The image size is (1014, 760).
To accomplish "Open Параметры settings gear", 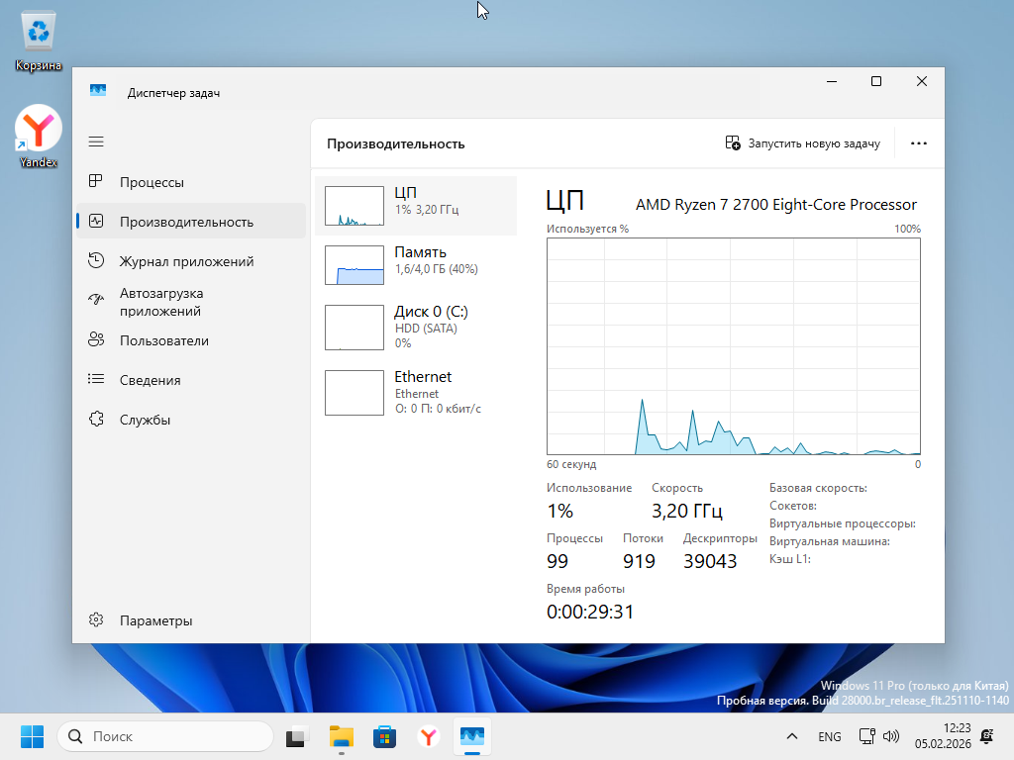I will point(96,620).
